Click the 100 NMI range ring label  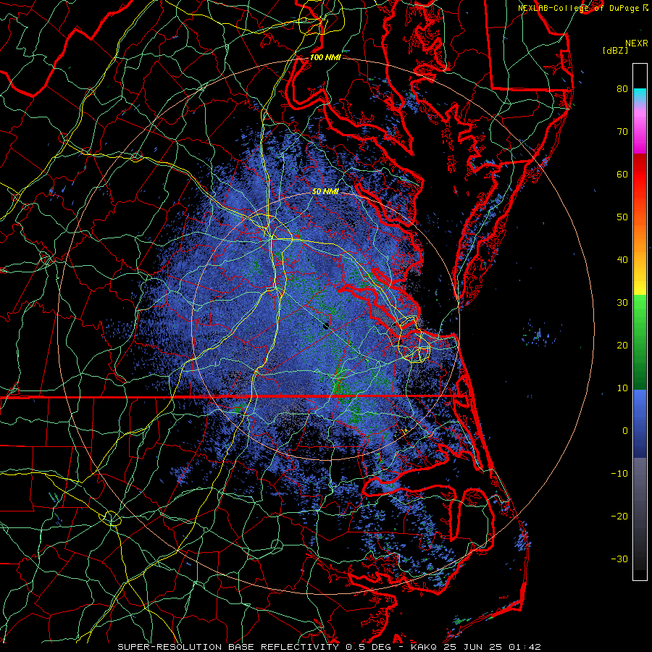point(325,57)
